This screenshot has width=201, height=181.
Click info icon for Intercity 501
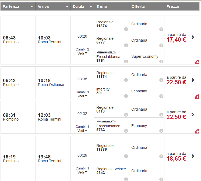[x=126, y=96]
